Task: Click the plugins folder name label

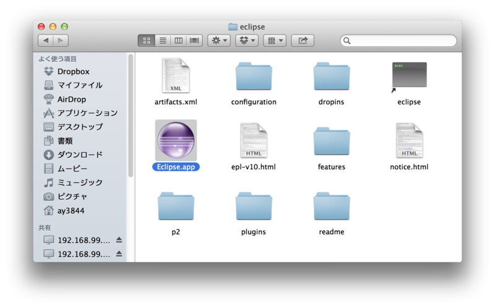Action: point(254,232)
